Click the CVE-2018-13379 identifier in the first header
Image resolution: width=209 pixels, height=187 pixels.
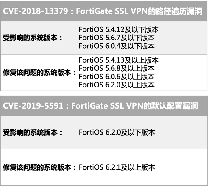click(34, 12)
